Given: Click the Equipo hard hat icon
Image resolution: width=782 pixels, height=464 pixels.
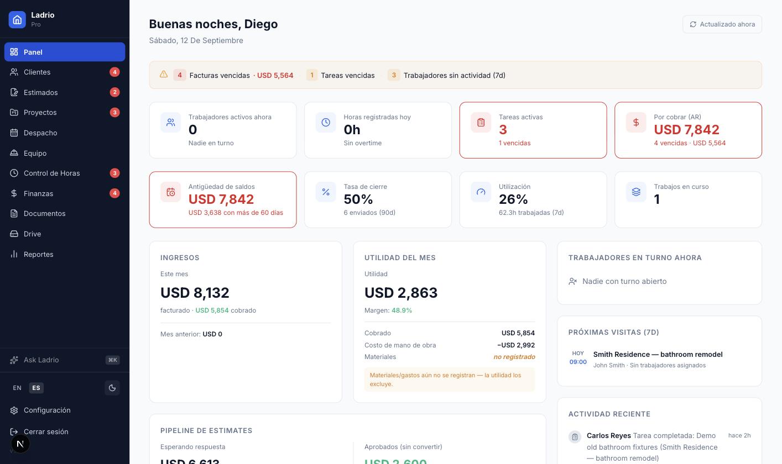Looking at the screenshot, I should click(x=14, y=153).
